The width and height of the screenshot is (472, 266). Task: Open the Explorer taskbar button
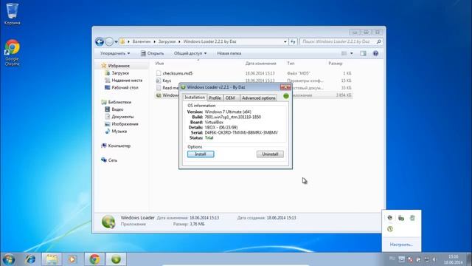point(52,259)
